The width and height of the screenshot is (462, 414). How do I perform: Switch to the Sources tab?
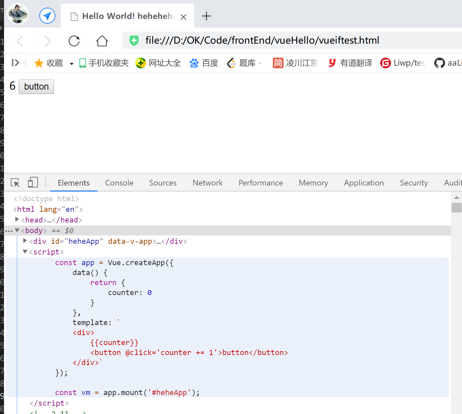(163, 183)
